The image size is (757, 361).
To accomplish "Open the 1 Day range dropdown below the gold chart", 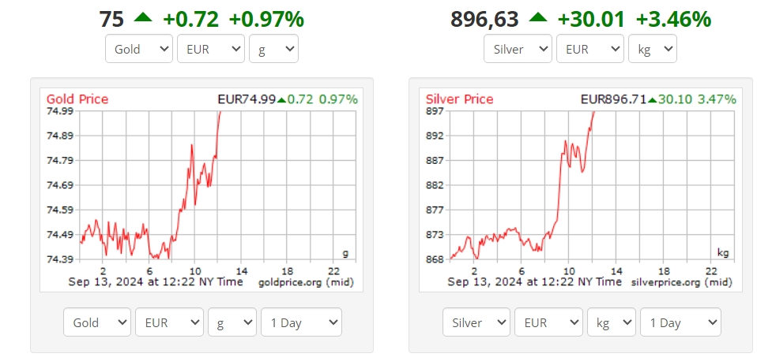I will (301, 322).
